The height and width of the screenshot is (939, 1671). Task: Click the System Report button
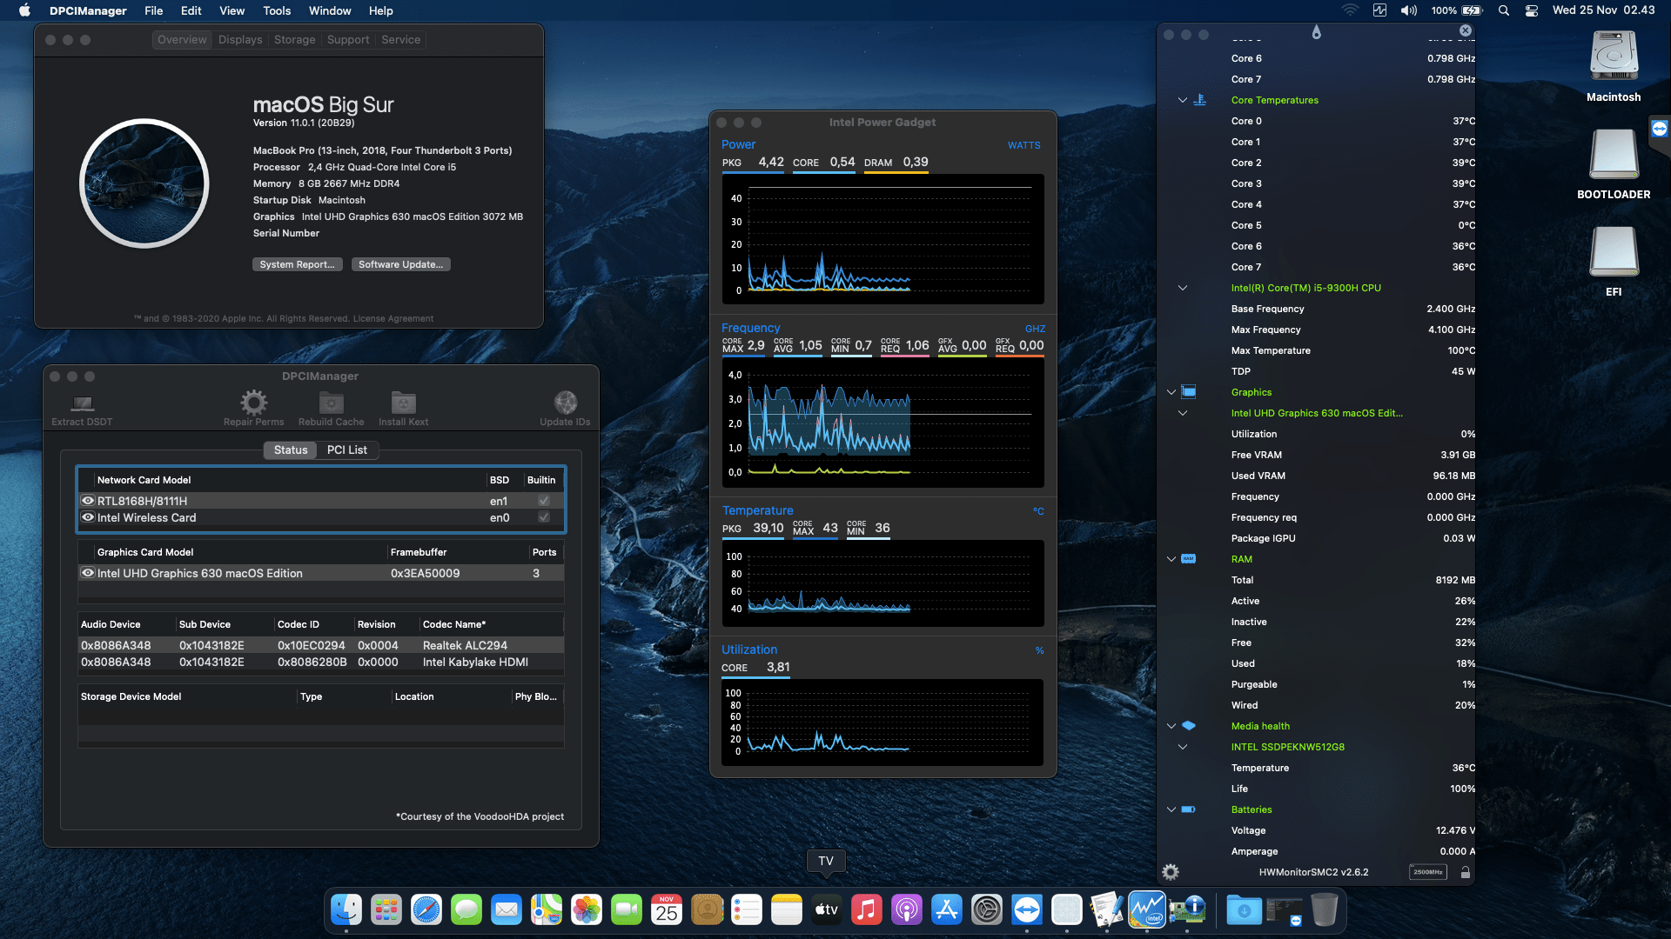(297, 263)
